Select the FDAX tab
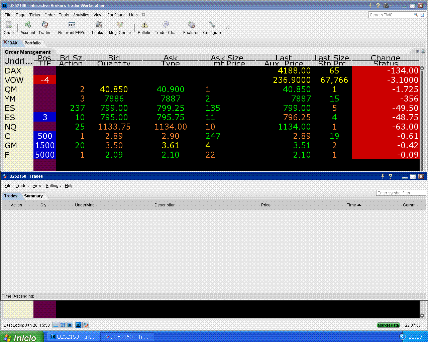The height and width of the screenshot is (342, 428). [13, 43]
